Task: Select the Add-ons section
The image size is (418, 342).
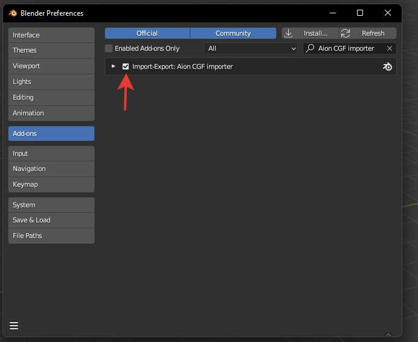Action: pyautogui.click(x=51, y=134)
